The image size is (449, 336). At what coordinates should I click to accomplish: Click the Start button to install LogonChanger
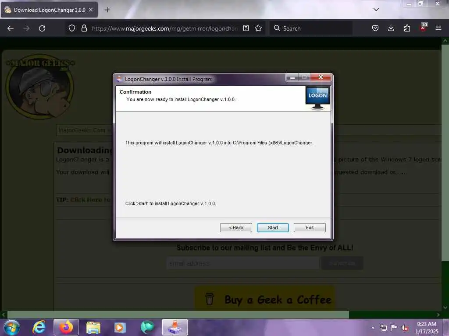[273, 227]
